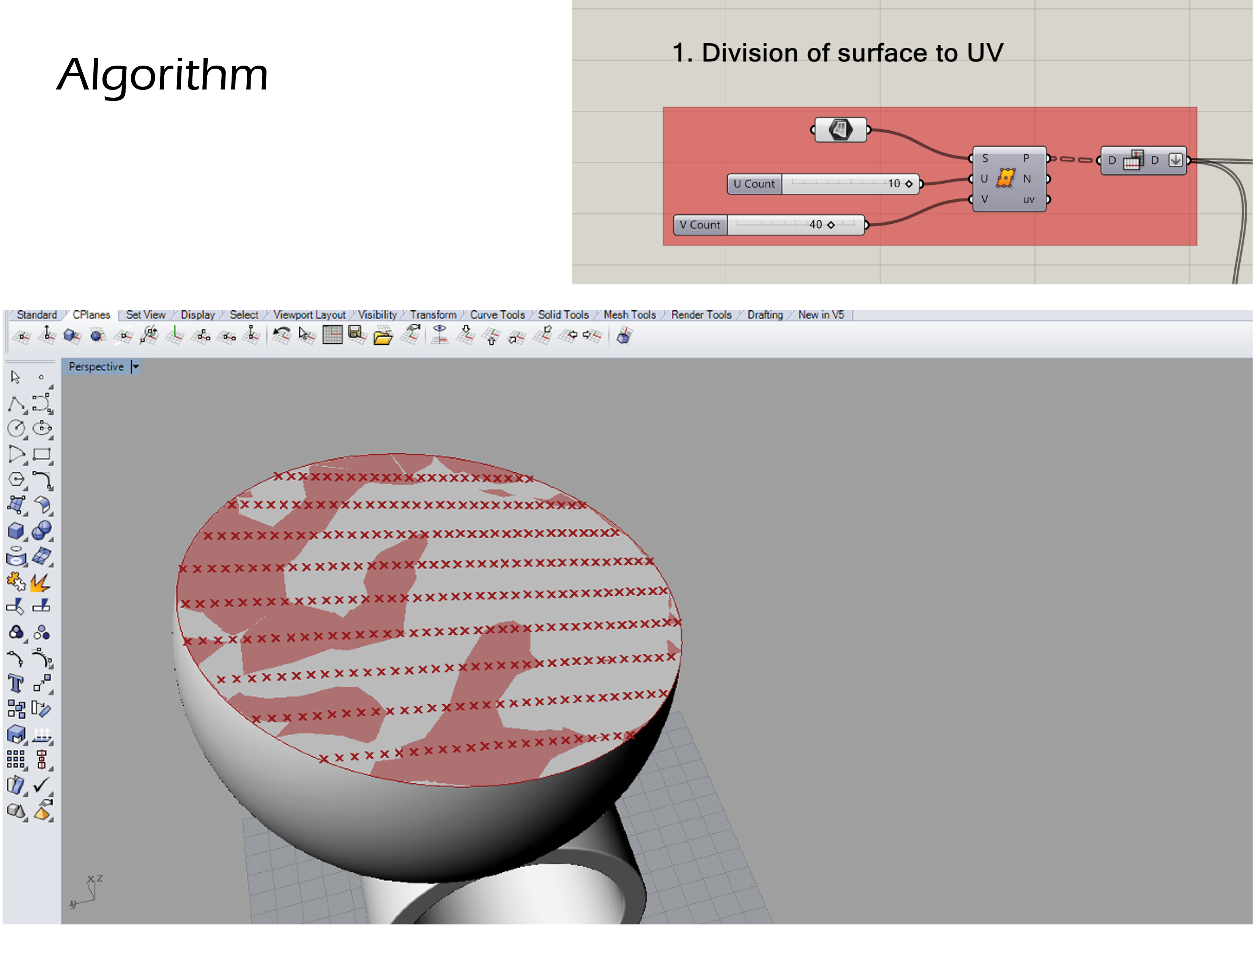The height and width of the screenshot is (967, 1253).
Task: Click the surface parameter component
Action: click(x=840, y=130)
